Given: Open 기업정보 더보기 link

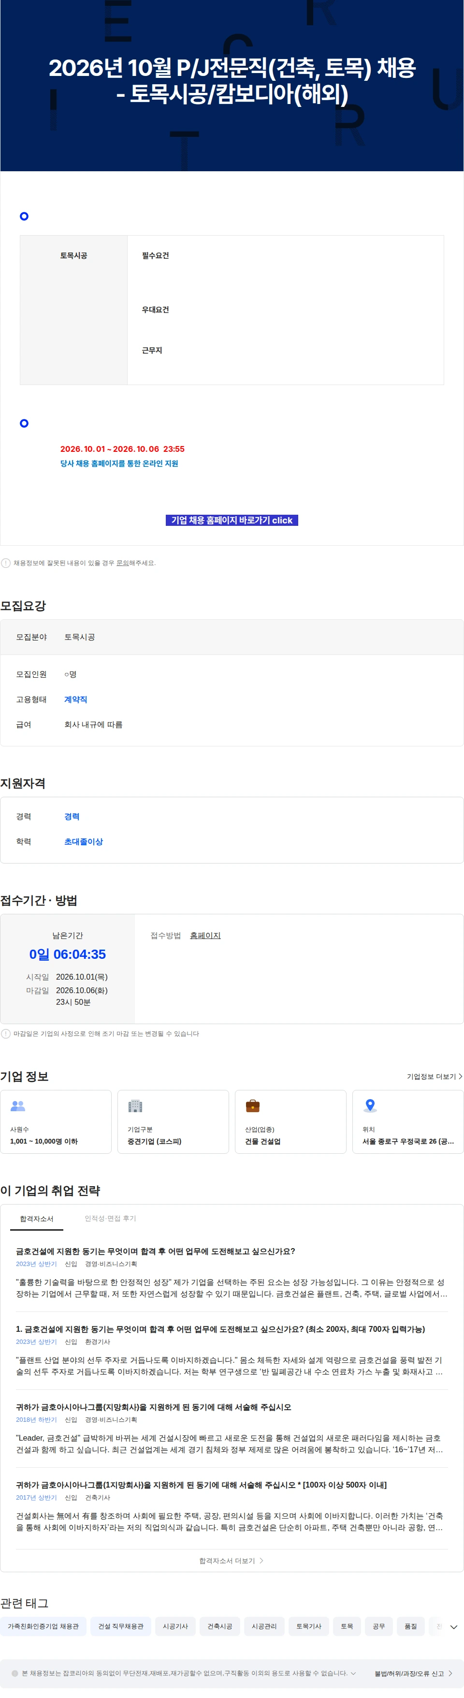Looking at the screenshot, I should pyautogui.click(x=435, y=1076).
